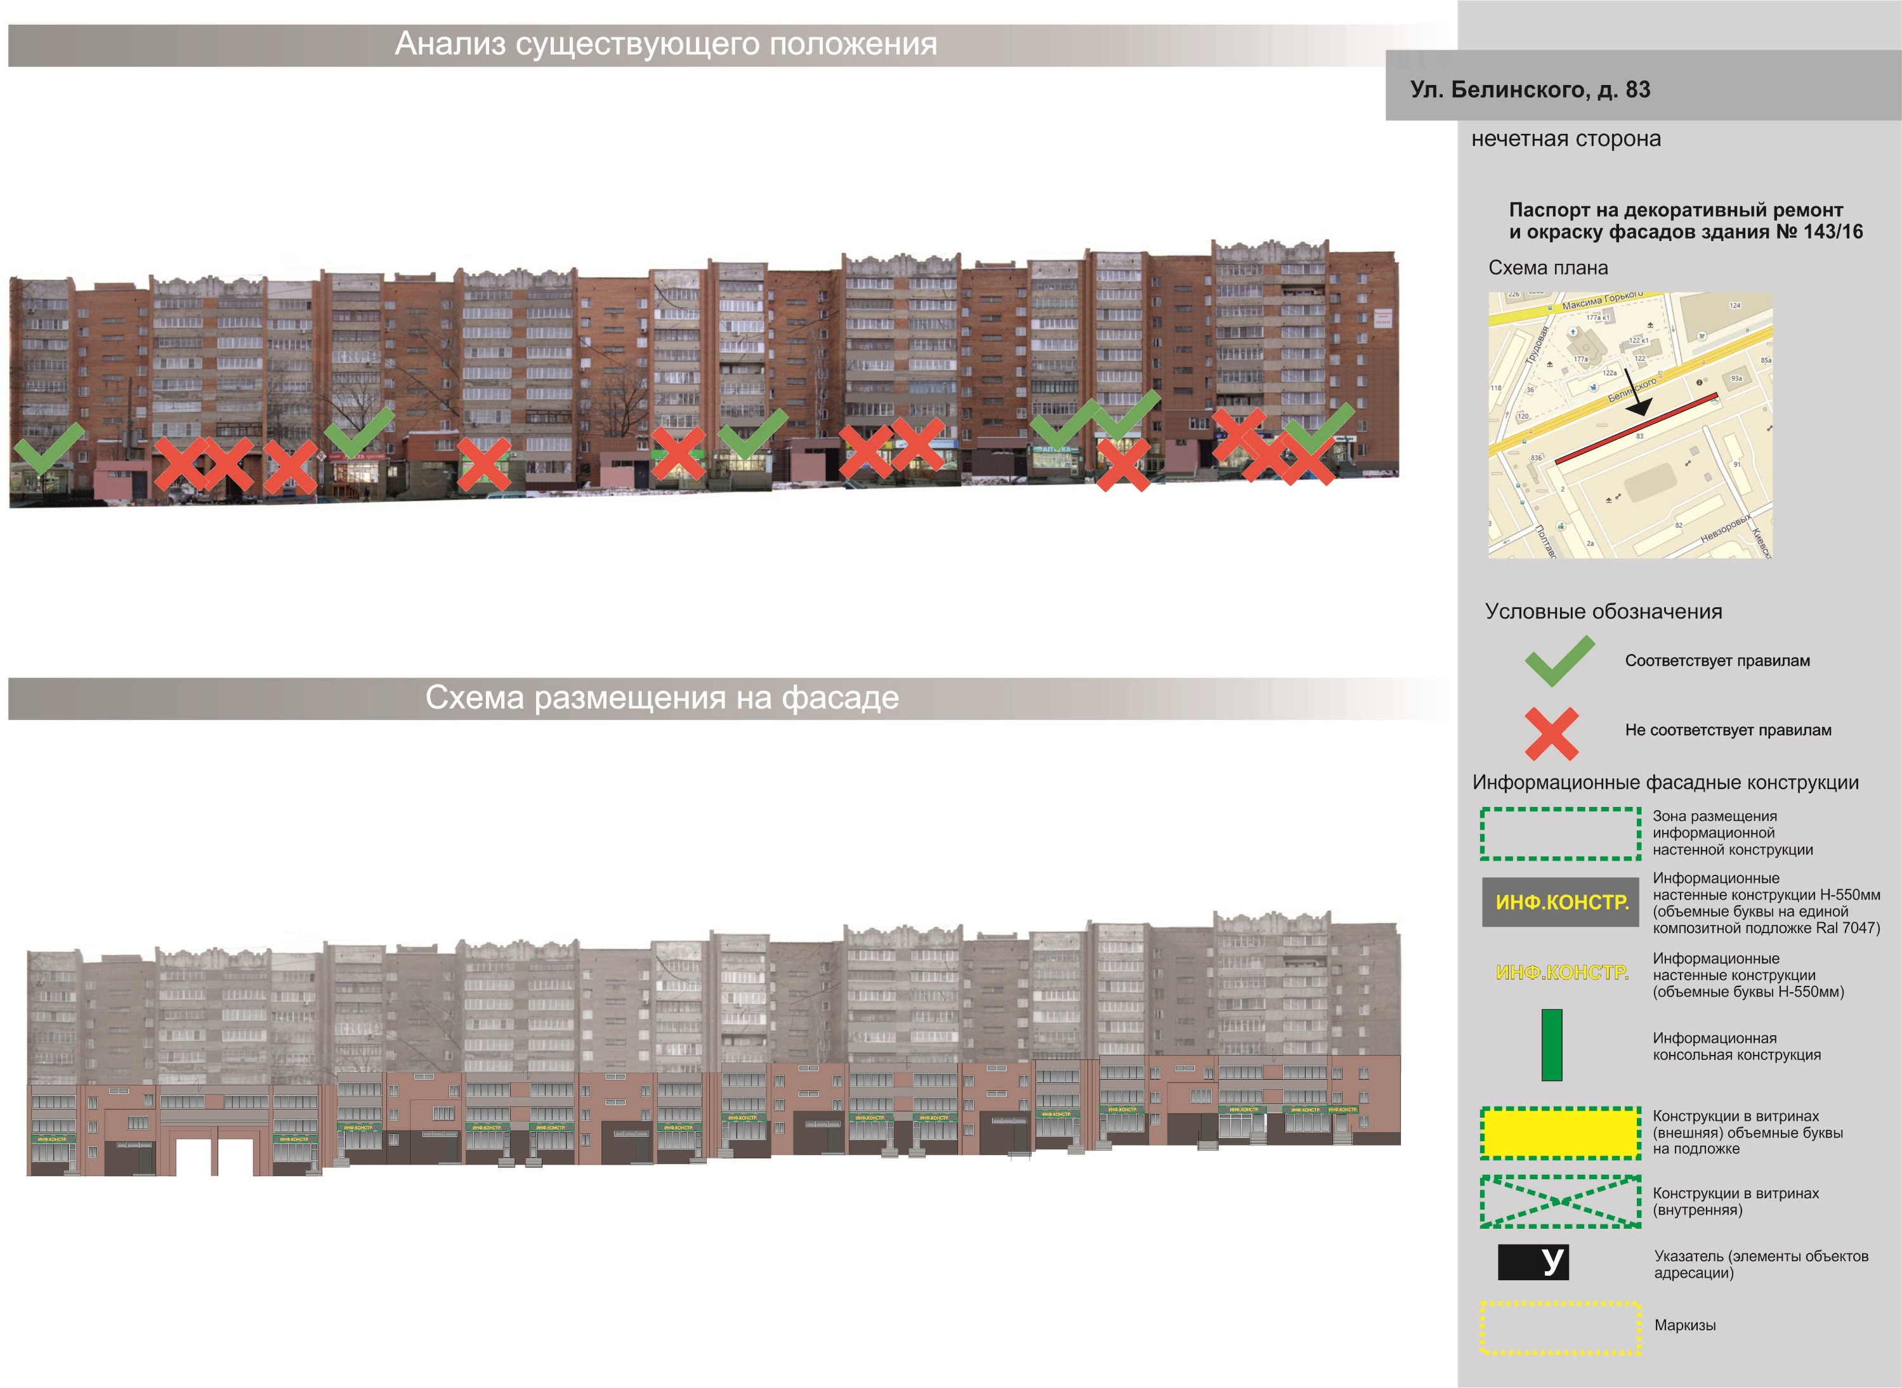The height and width of the screenshot is (1388, 1902).
Task: Click the Анализ существующего положения header
Action: 666,44
